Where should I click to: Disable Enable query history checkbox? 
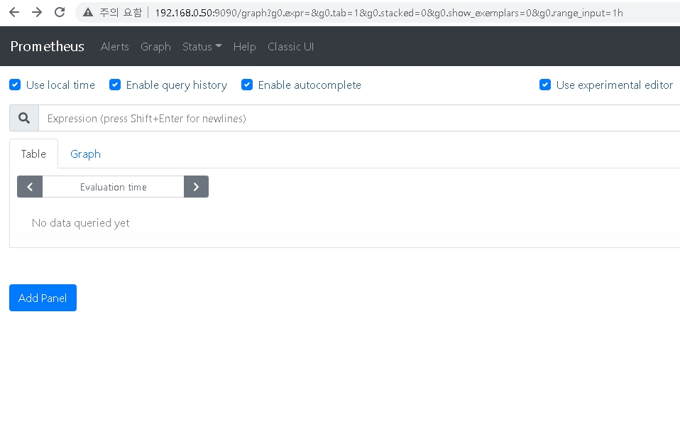115,85
